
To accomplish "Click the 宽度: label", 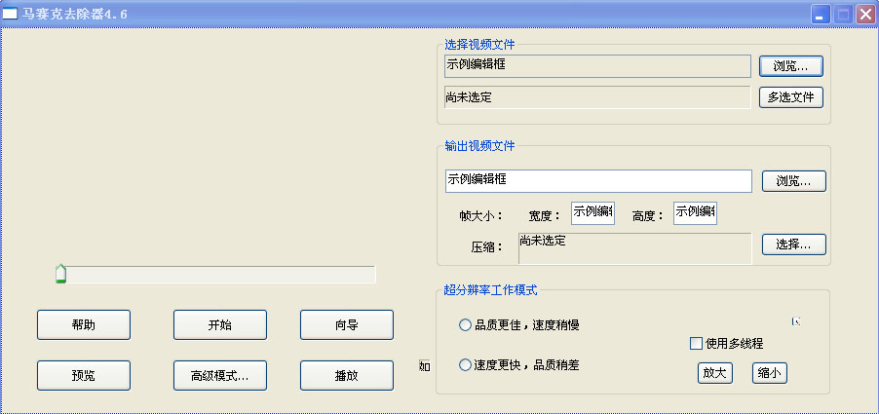I will [x=545, y=216].
